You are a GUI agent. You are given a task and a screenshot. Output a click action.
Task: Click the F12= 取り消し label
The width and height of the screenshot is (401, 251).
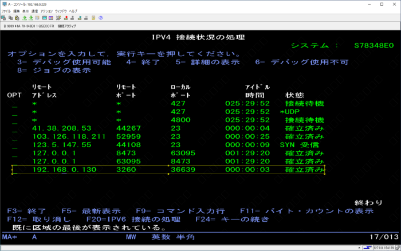pos(39,219)
